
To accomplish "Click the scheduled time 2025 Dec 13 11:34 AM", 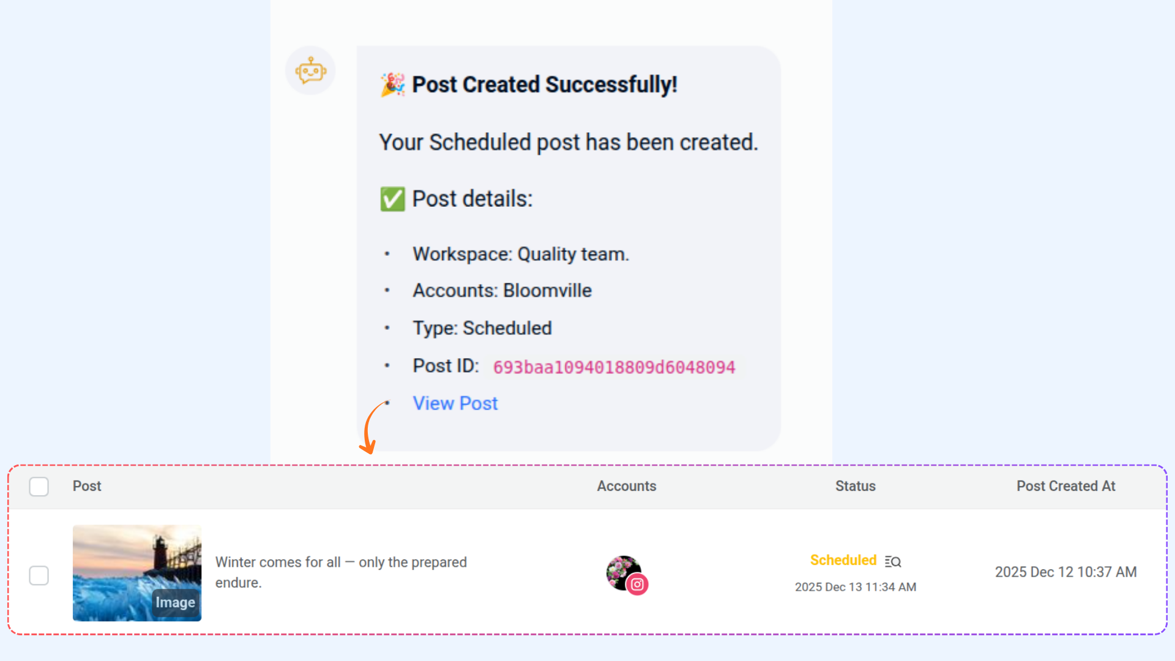I will point(856,587).
